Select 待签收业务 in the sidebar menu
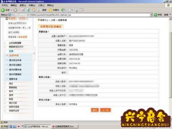The height and width of the screenshot is (129, 172). (14, 111)
